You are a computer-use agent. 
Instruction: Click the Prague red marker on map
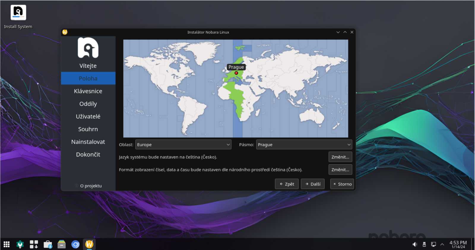click(x=236, y=73)
